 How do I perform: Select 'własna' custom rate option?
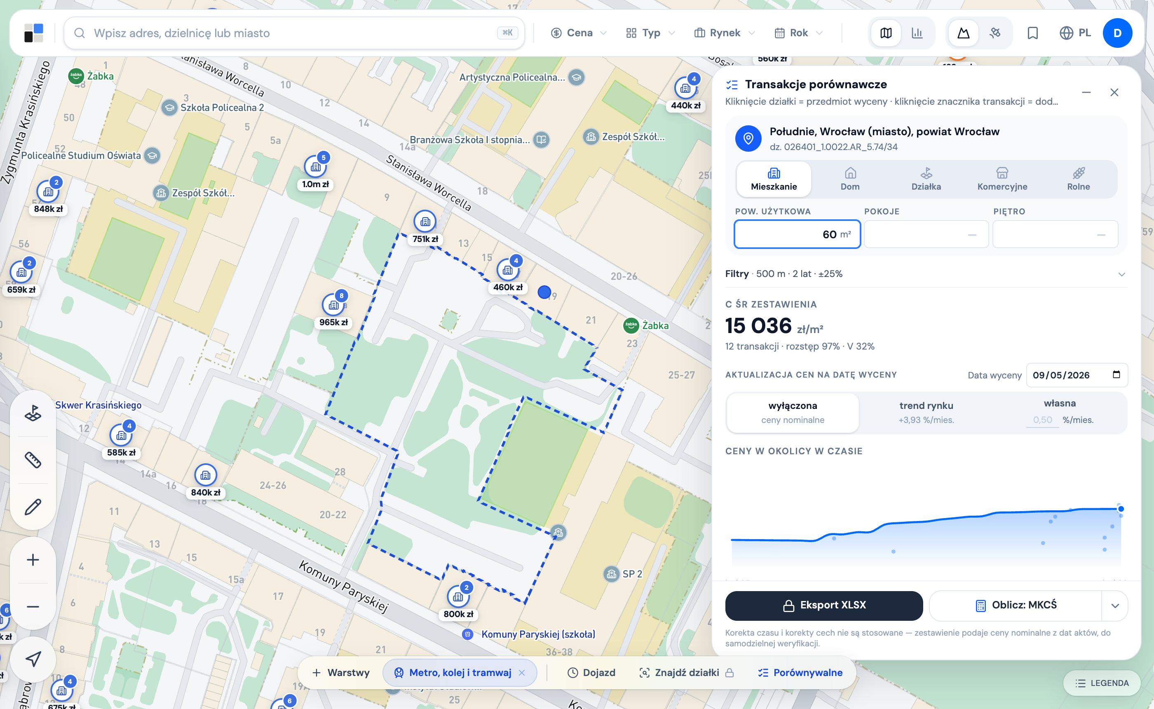(x=1060, y=412)
